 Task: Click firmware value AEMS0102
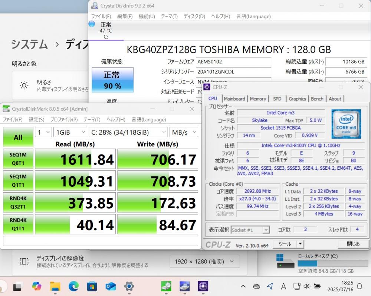(233, 61)
